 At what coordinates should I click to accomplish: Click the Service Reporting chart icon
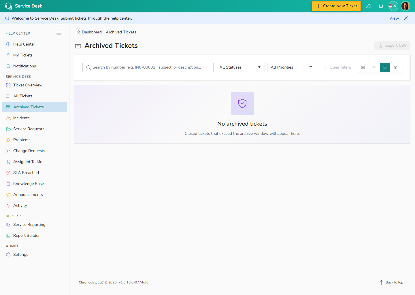[x=8, y=225]
